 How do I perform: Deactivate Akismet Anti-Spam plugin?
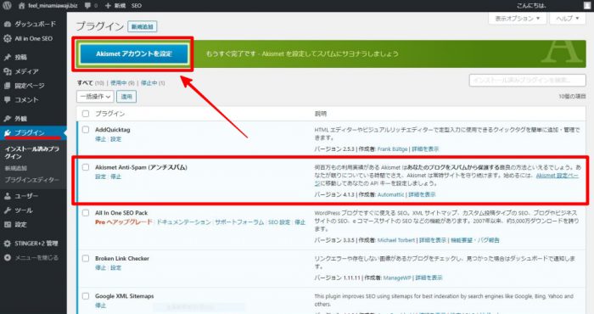(115, 177)
